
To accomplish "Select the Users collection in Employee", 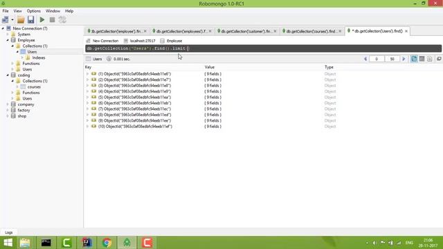I will (32, 52).
